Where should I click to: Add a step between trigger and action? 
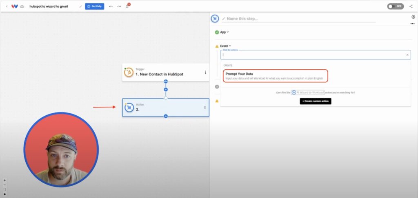tap(166, 90)
